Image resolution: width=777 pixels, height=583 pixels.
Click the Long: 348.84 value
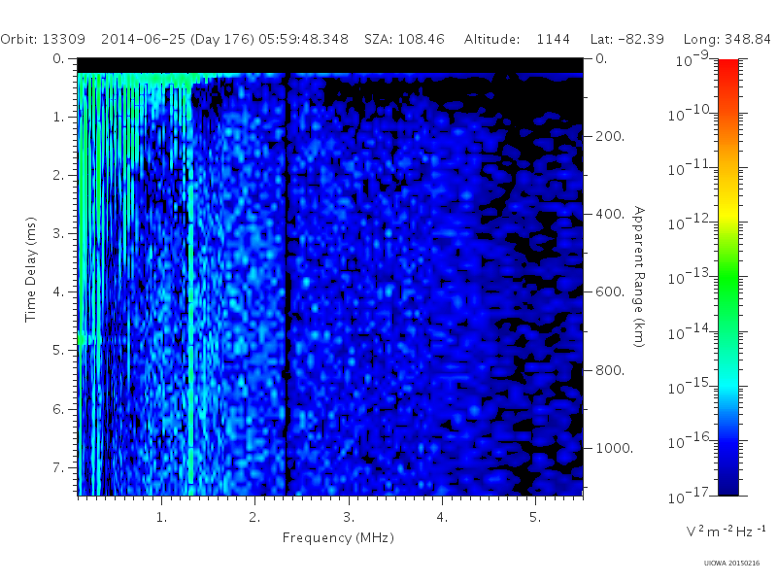click(726, 39)
